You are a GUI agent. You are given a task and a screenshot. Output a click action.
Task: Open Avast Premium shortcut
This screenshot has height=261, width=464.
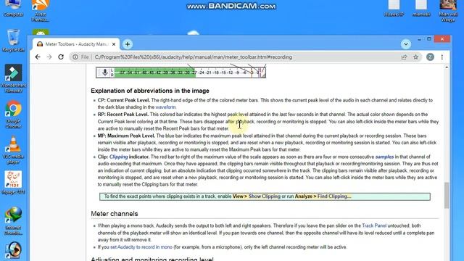coord(41,11)
